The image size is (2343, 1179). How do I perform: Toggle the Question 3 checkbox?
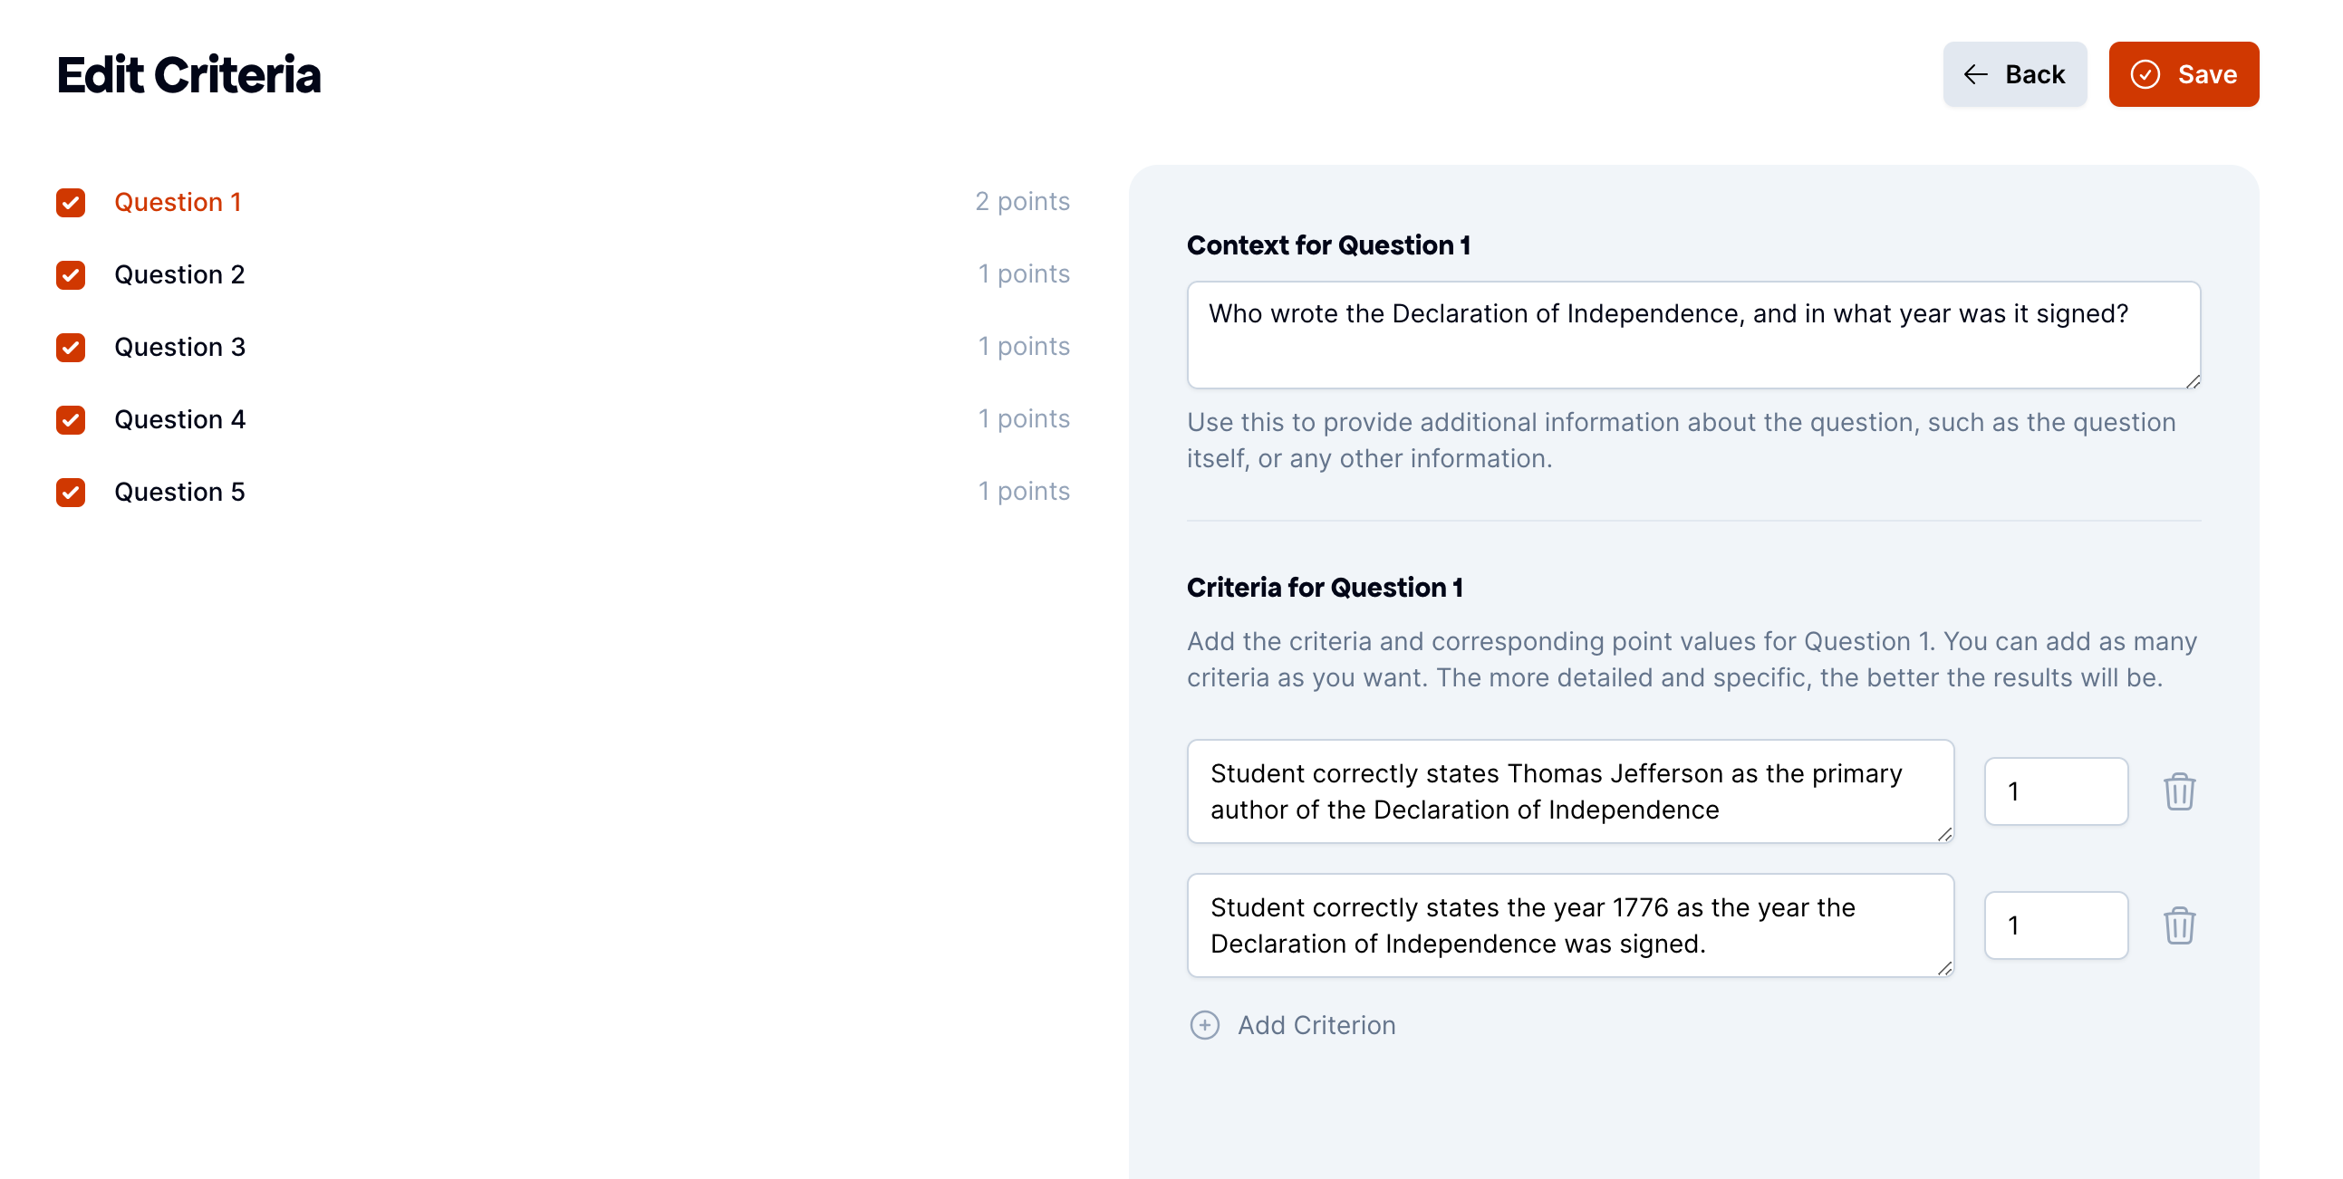pos(71,347)
